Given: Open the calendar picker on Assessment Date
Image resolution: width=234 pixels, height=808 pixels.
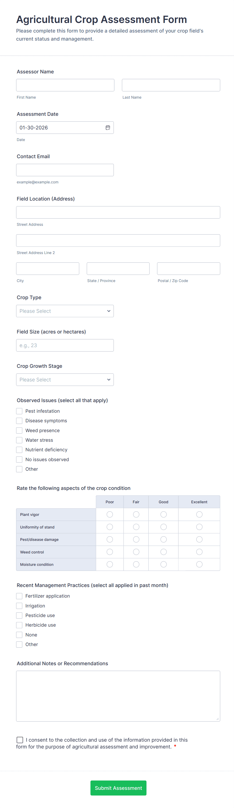Looking at the screenshot, I should [x=108, y=127].
